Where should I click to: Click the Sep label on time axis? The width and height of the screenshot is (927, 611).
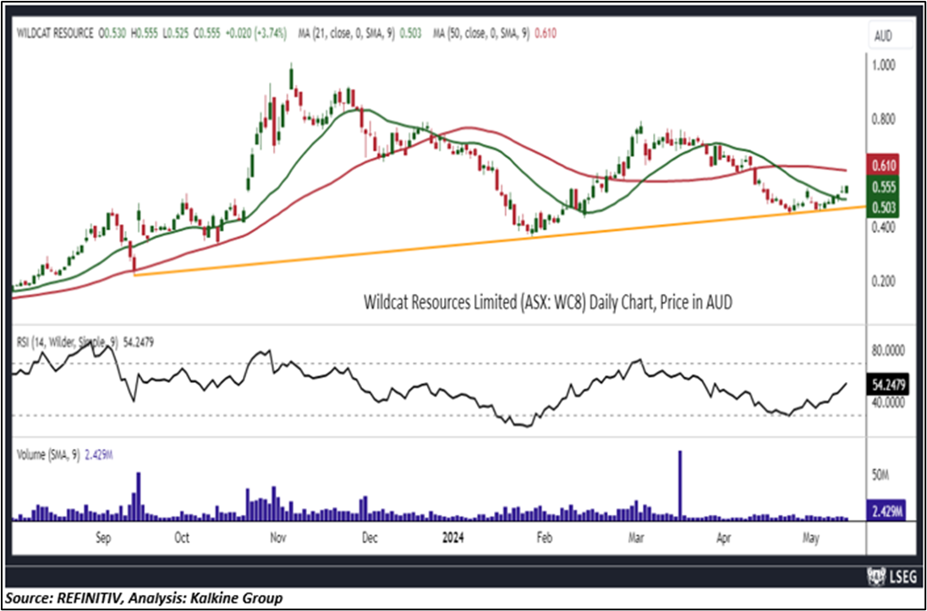coord(103,539)
